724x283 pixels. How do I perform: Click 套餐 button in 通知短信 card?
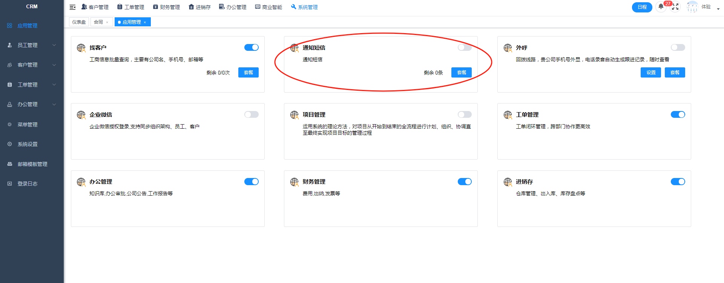pyautogui.click(x=461, y=73)
